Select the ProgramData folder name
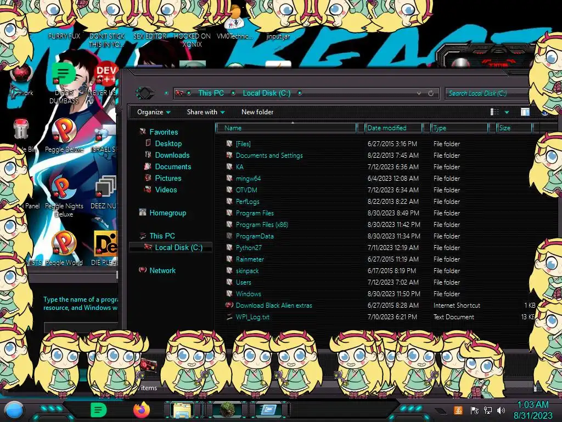The width and height of the screenshot is (562, 422). click(x=255, y=236)
